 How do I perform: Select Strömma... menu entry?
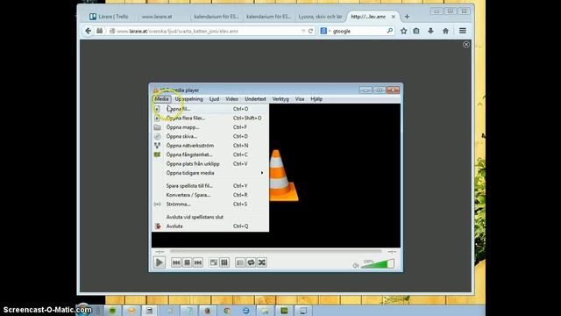click(210, 205)
